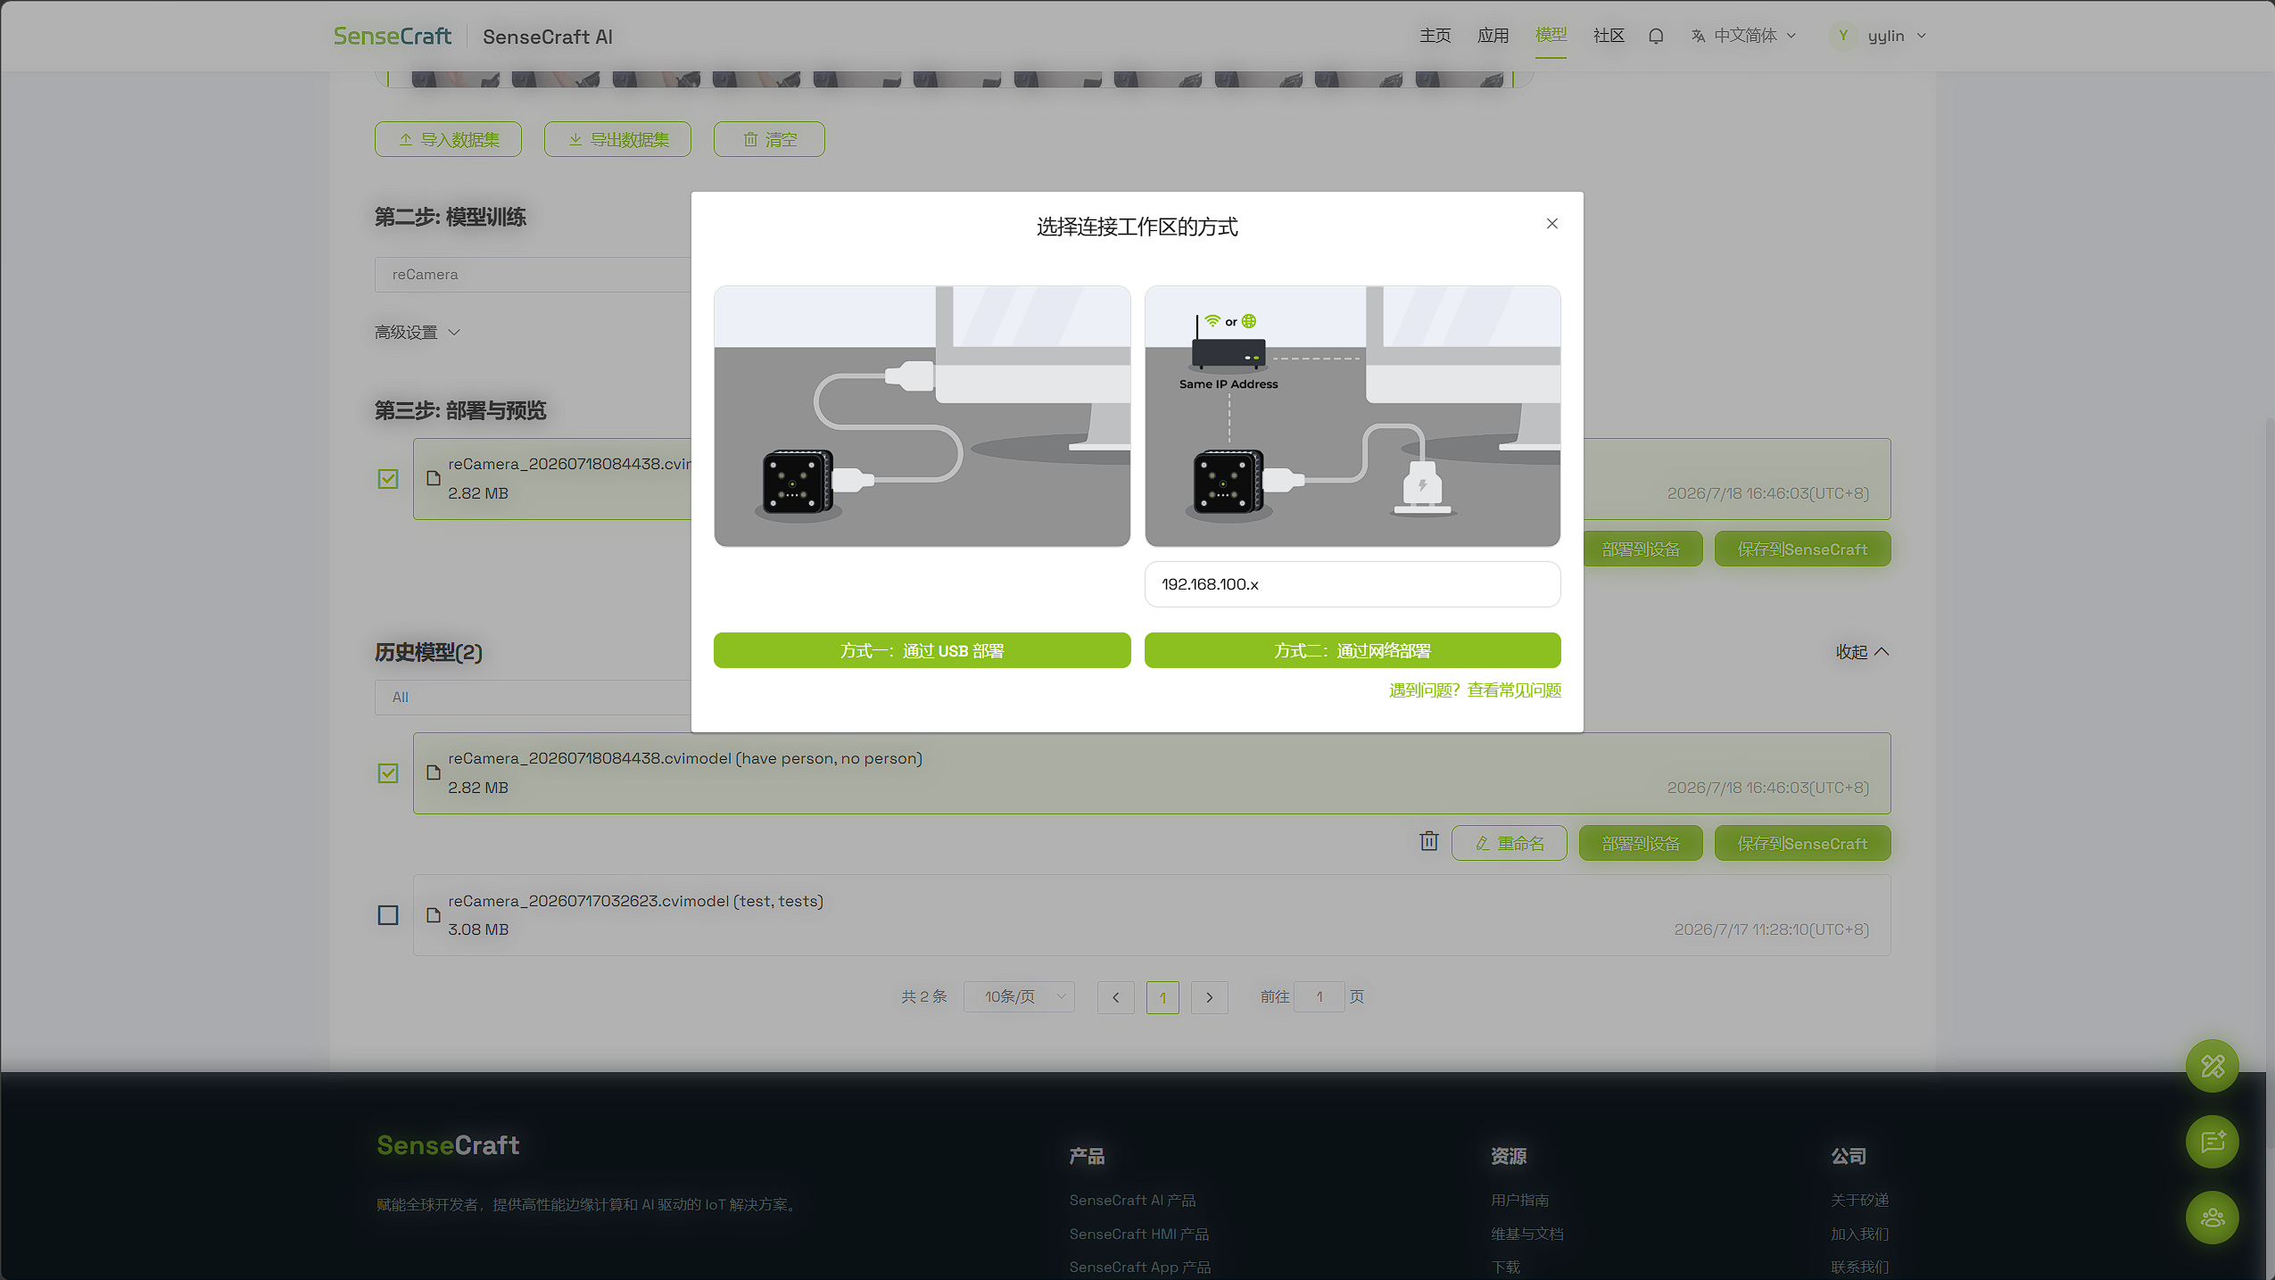Expand the 高级设置 section
The image size is (2275, 1280).
(418, 333)
